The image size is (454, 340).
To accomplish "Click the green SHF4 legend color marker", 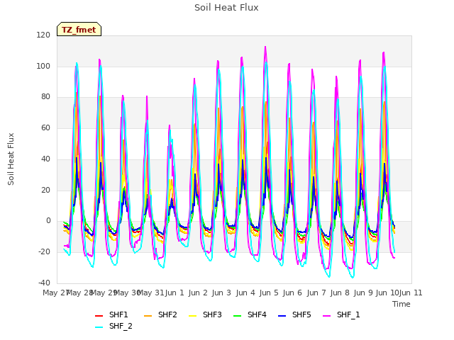I will point(237,316).
